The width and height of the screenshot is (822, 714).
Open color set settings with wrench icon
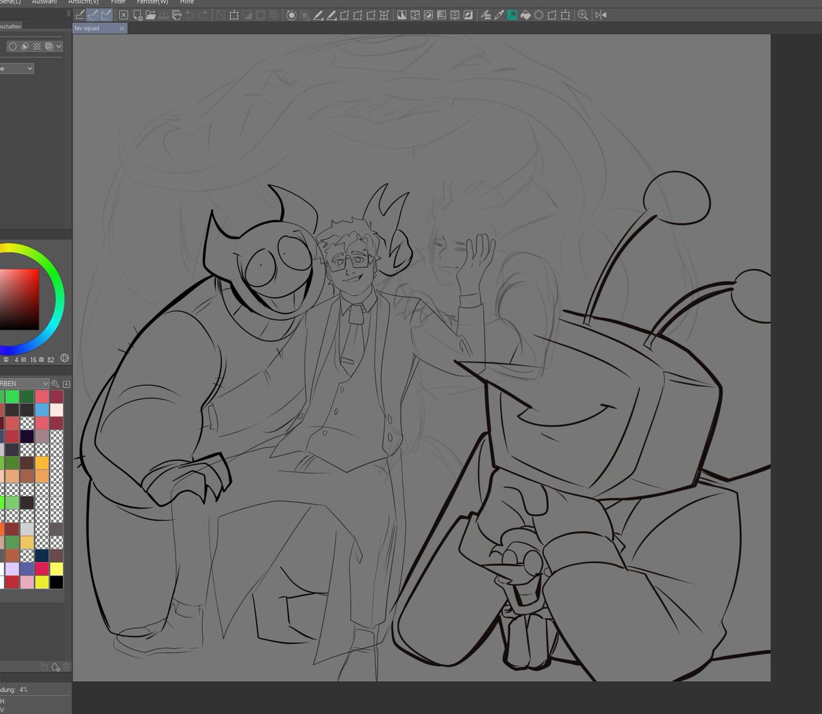(x=55, y=383)
